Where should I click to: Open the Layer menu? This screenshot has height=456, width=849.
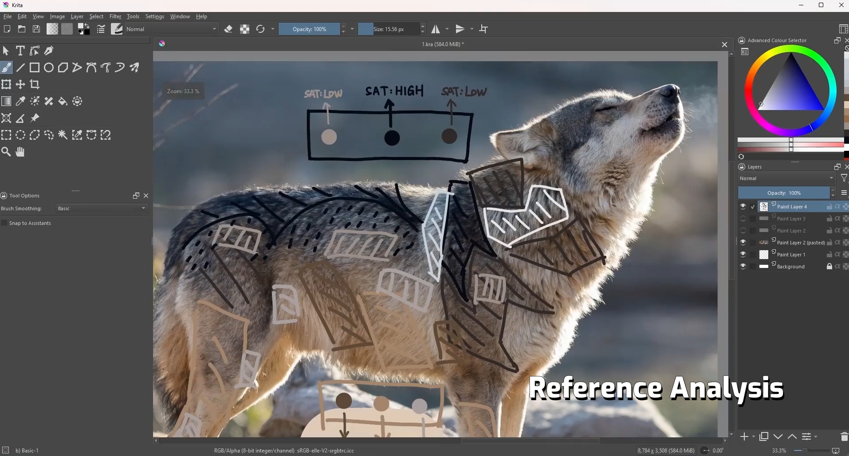pyautogui.click(x=77, y=16)
